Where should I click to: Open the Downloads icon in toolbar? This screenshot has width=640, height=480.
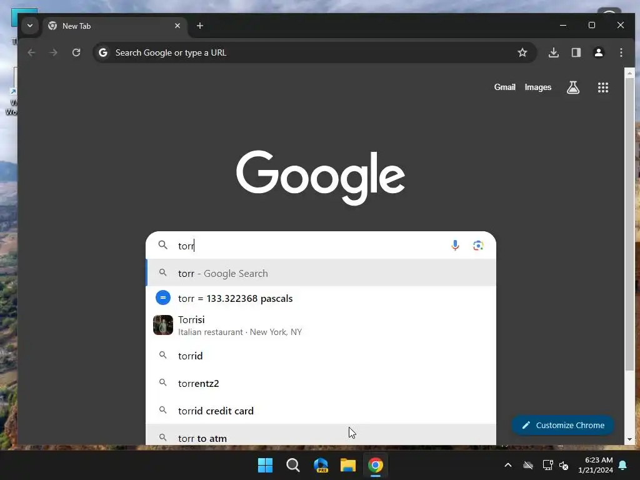(x=554, y=52)
